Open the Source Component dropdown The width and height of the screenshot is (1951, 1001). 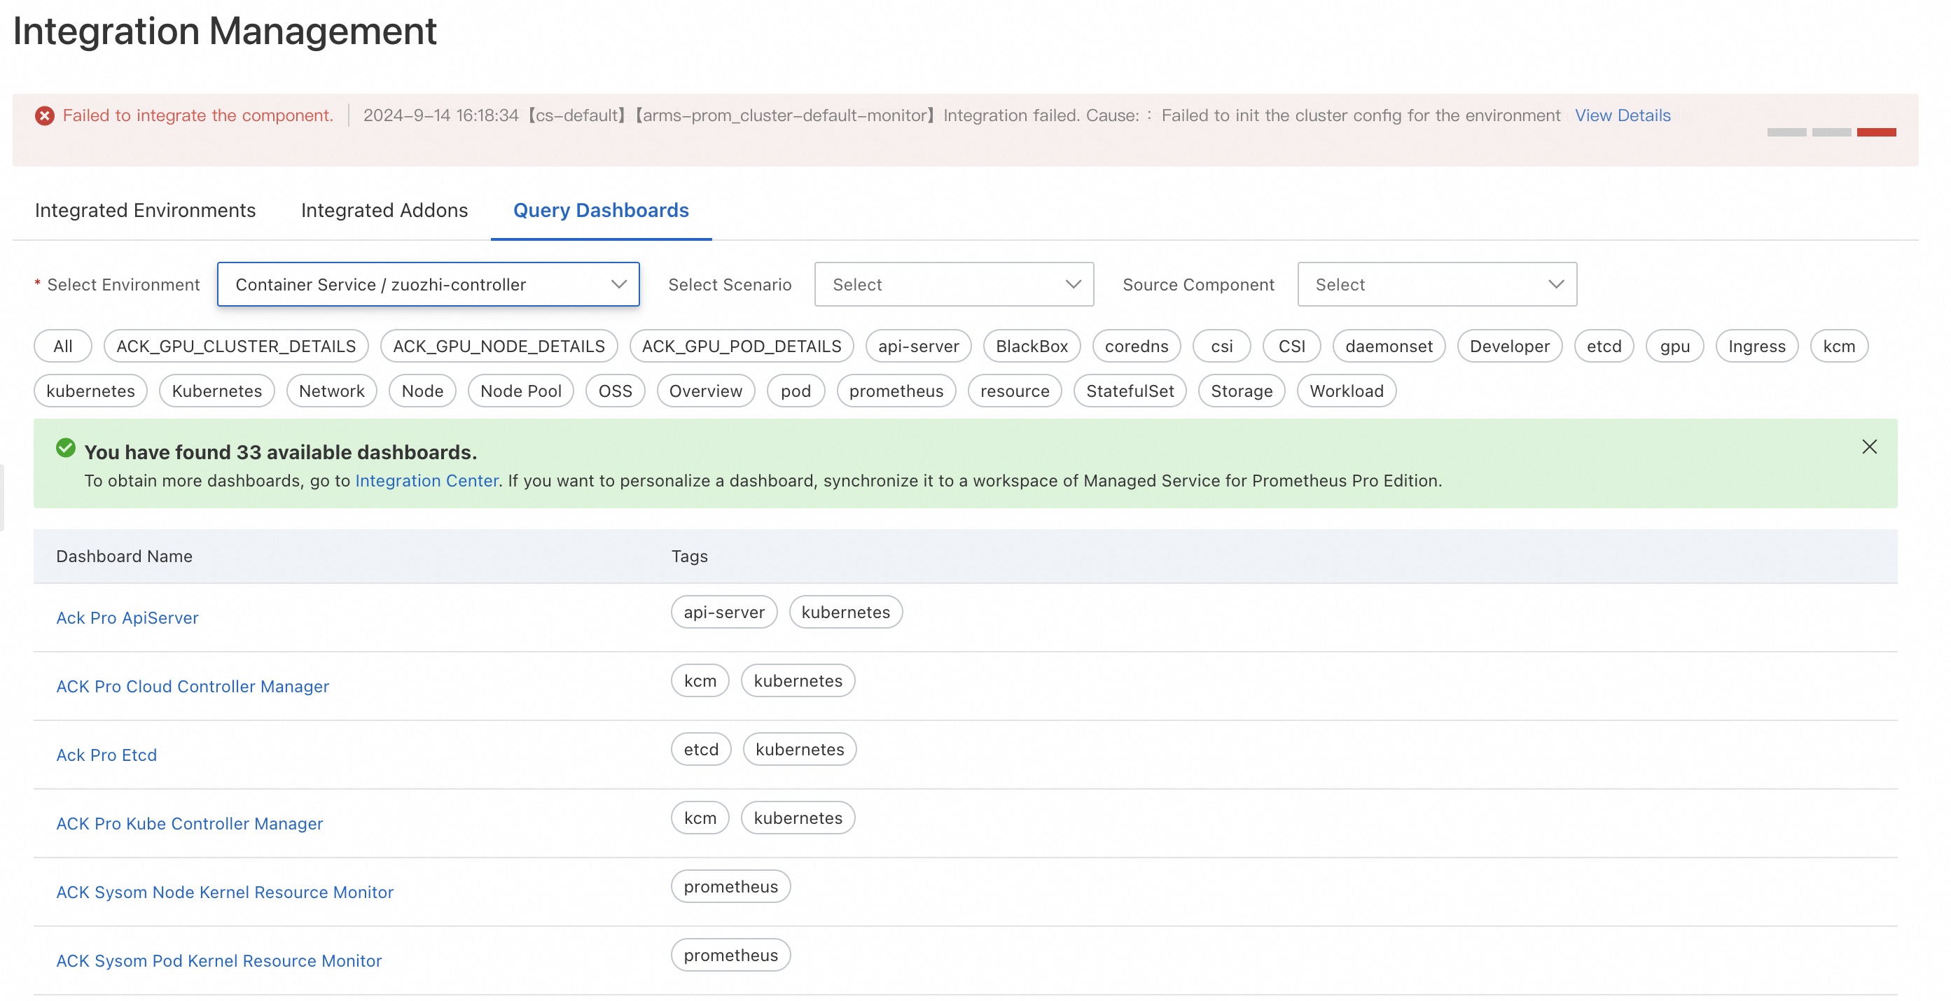click(1436, 285)
